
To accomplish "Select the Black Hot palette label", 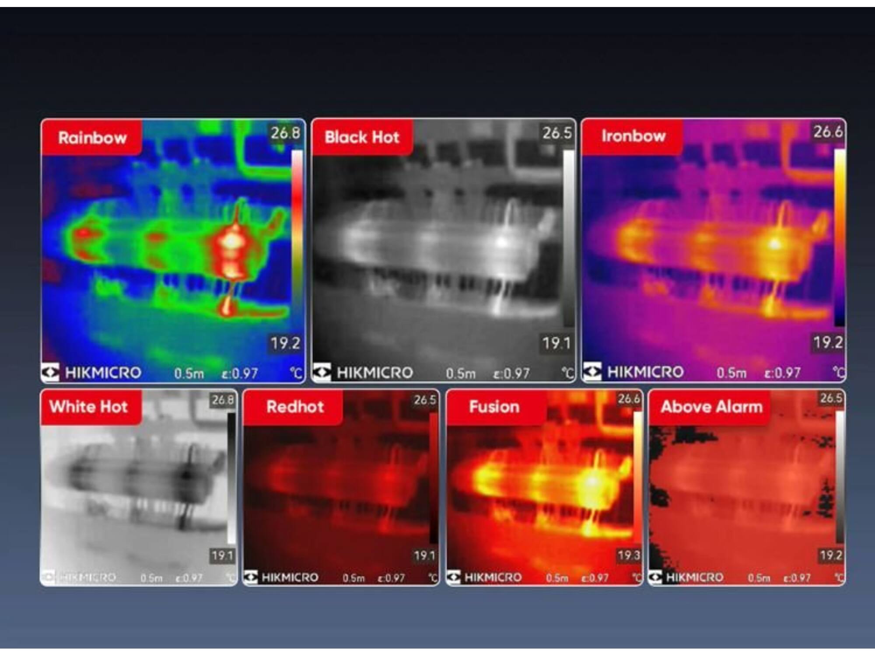I will coord(362,137).
